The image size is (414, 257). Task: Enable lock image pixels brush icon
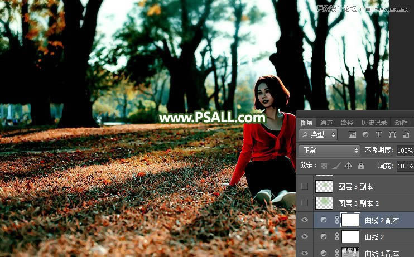coord(336,166)
